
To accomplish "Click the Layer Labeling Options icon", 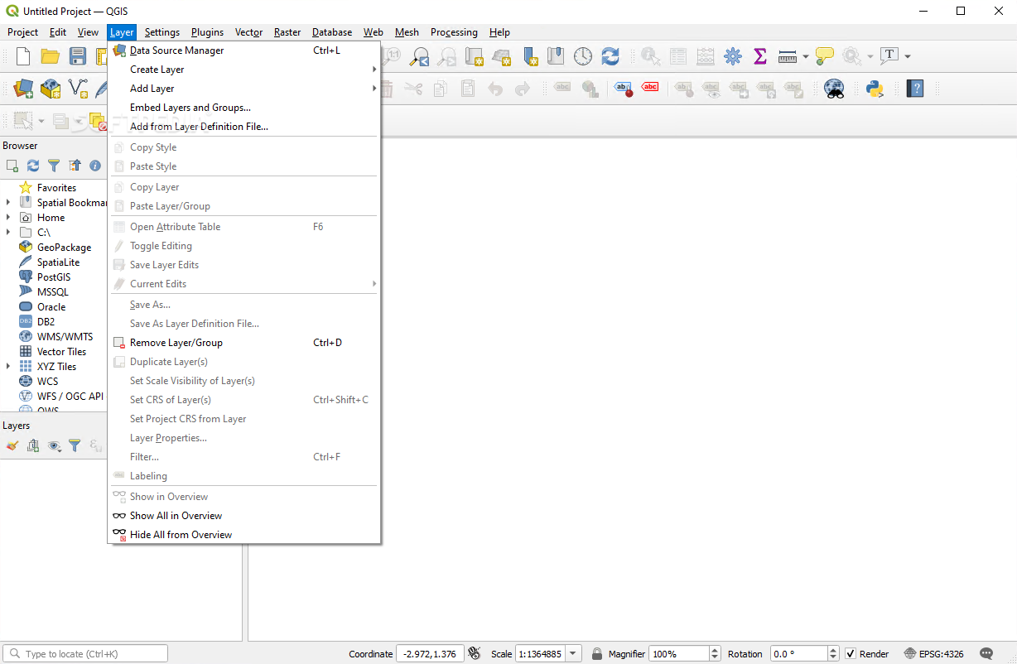I will pos(624,89).
